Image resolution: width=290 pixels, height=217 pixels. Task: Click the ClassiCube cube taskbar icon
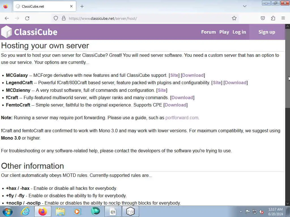pyautogui.click(x=130, y=211)
